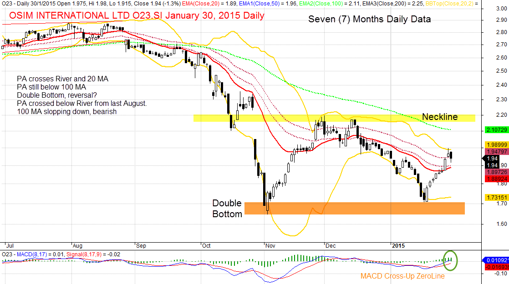The width and height of the screenshot is (509, 284).
Task: Click the 'Dec' time axis label
Action: 331,245
